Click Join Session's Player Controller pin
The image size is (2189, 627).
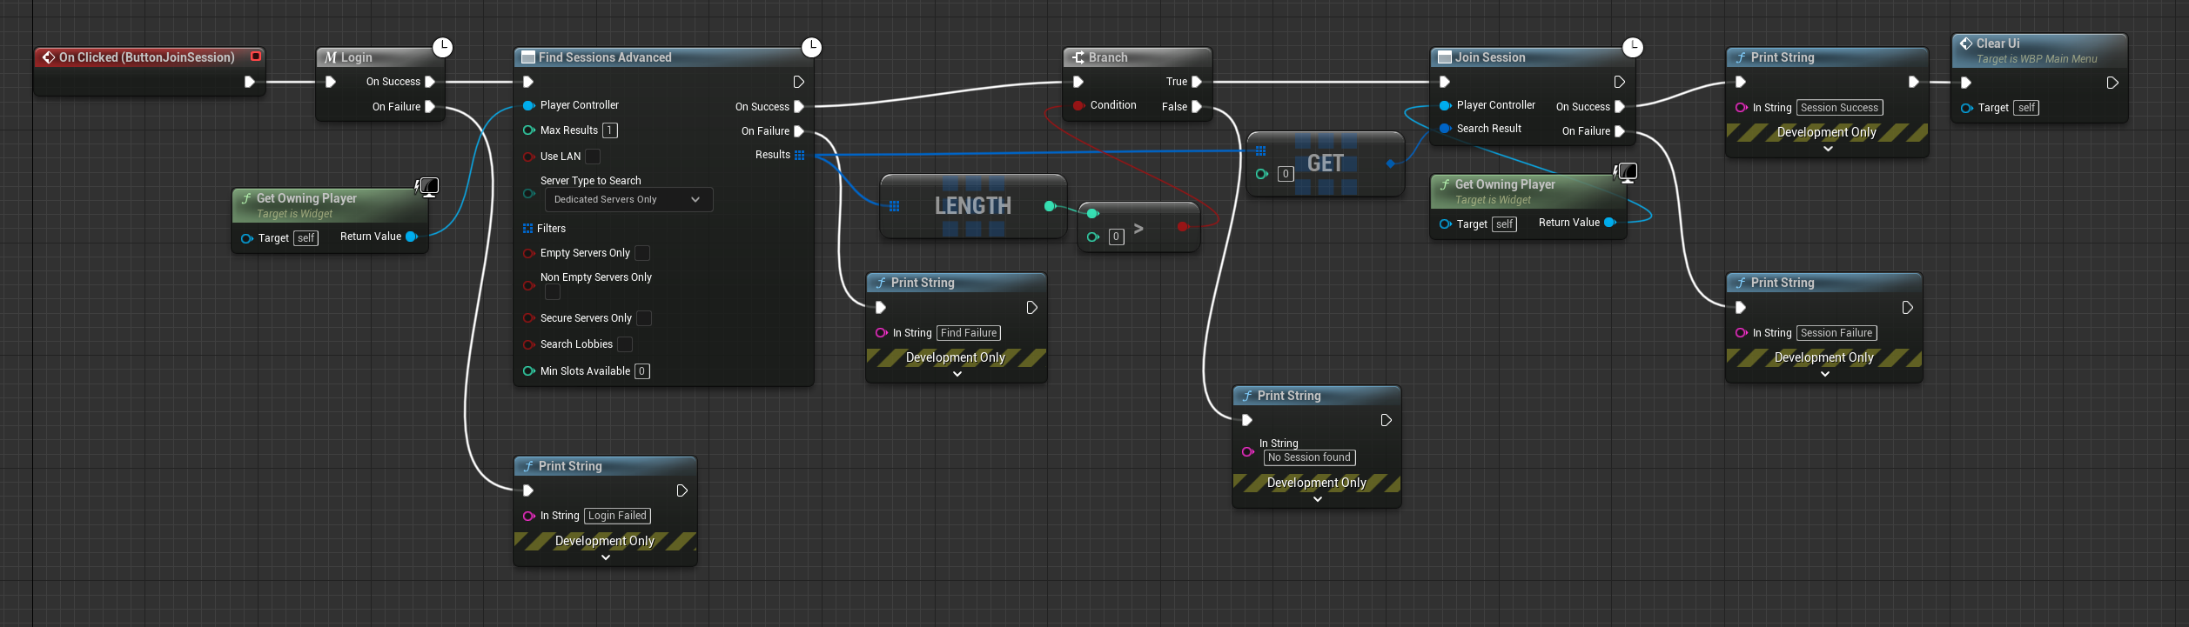point(1445,105)
